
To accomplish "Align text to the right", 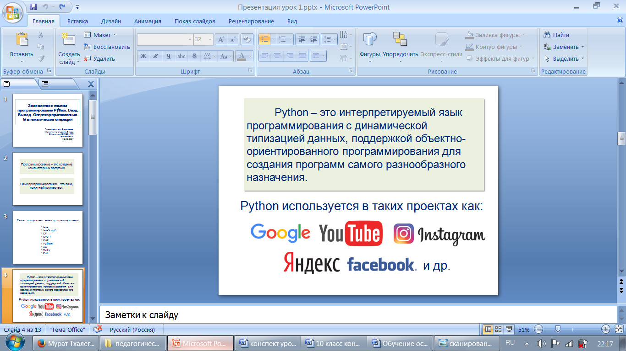I will pyautogui.click(x=290, y=56).
